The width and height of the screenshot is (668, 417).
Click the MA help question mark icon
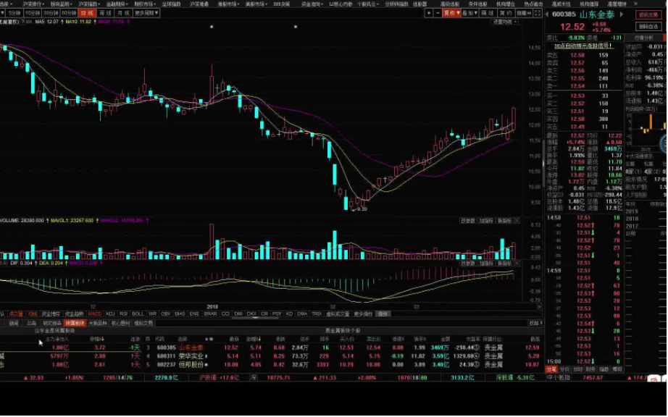click(x=23, y=21)
